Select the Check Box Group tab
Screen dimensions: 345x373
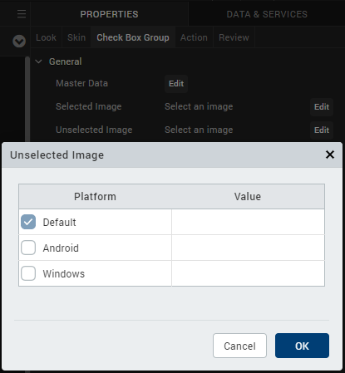[x=133, y=37]
